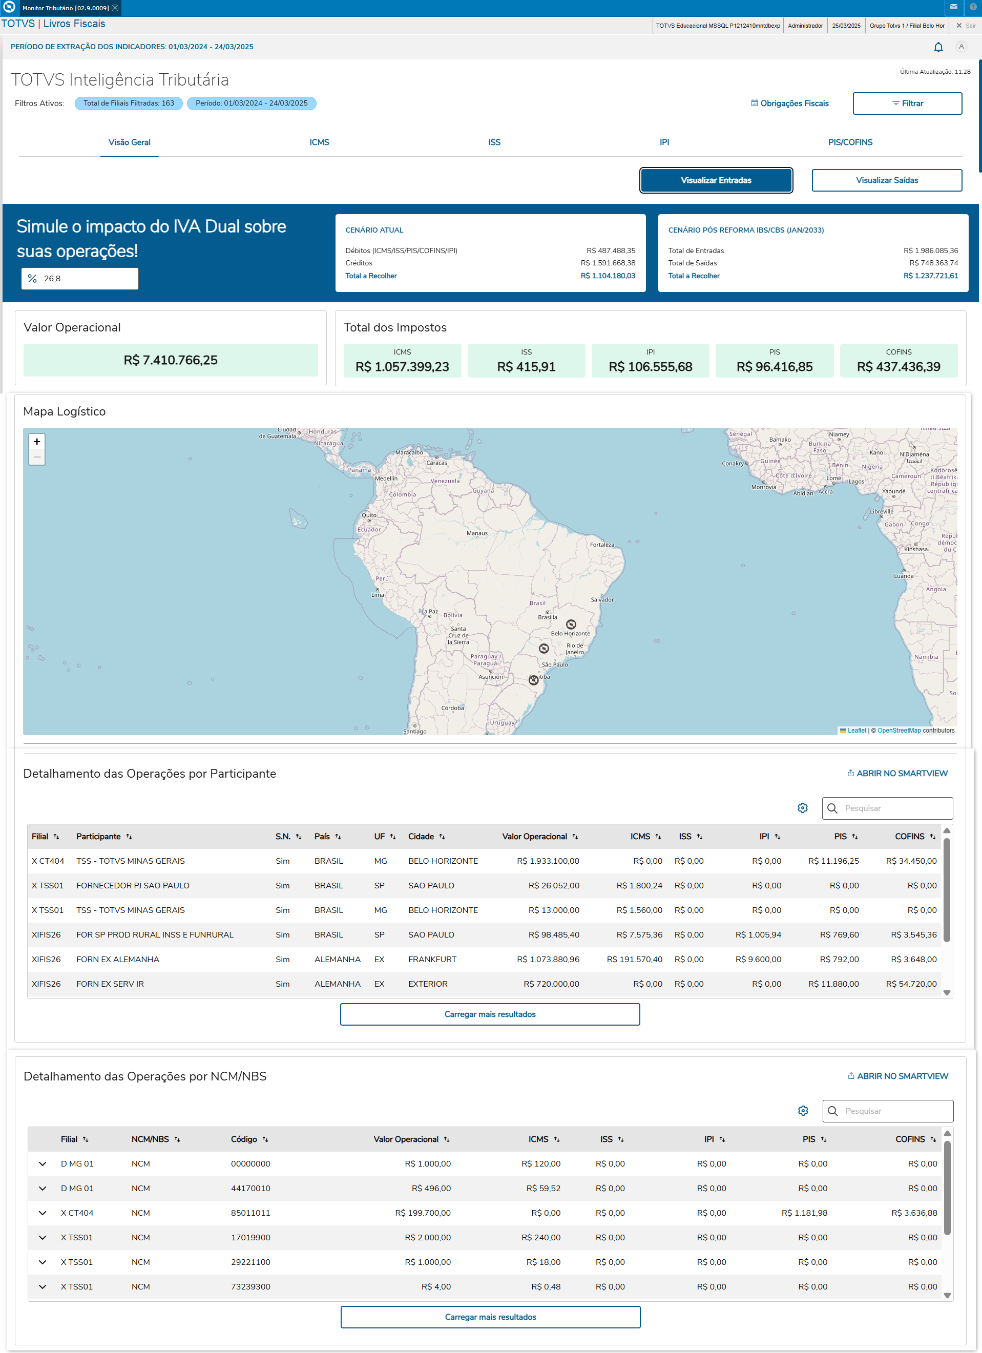Viewport: 982px width, 1353px height.
Task: Expand the D MG 01 row with code 00000000
Action: [43, 1164]
